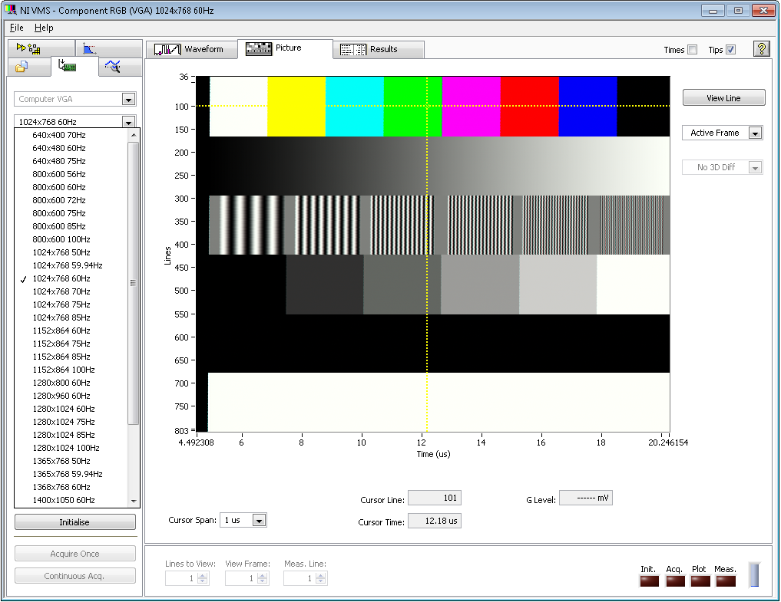The width and height of the screenshot is (781, 602).
Task: Collapse the 1024x768 60Hz format dropdown
Action: [128, 122]
